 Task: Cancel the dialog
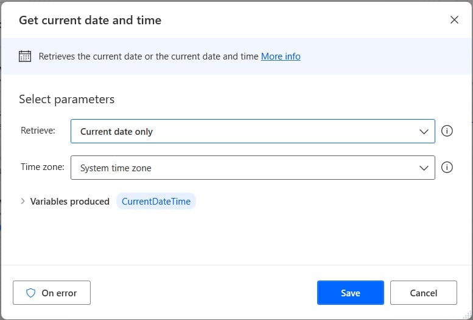tap(424, 293)
